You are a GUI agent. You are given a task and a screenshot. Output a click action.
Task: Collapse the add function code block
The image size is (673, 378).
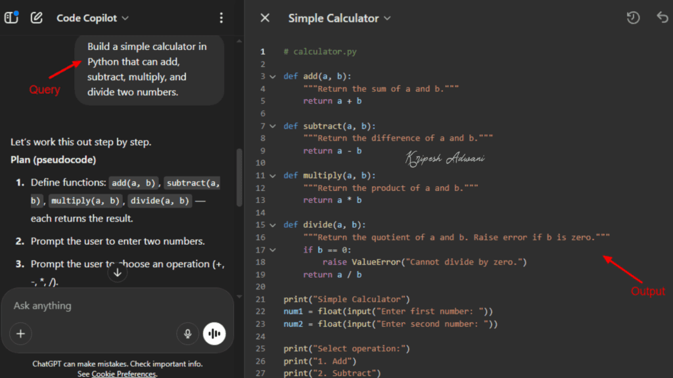point(273,76)
